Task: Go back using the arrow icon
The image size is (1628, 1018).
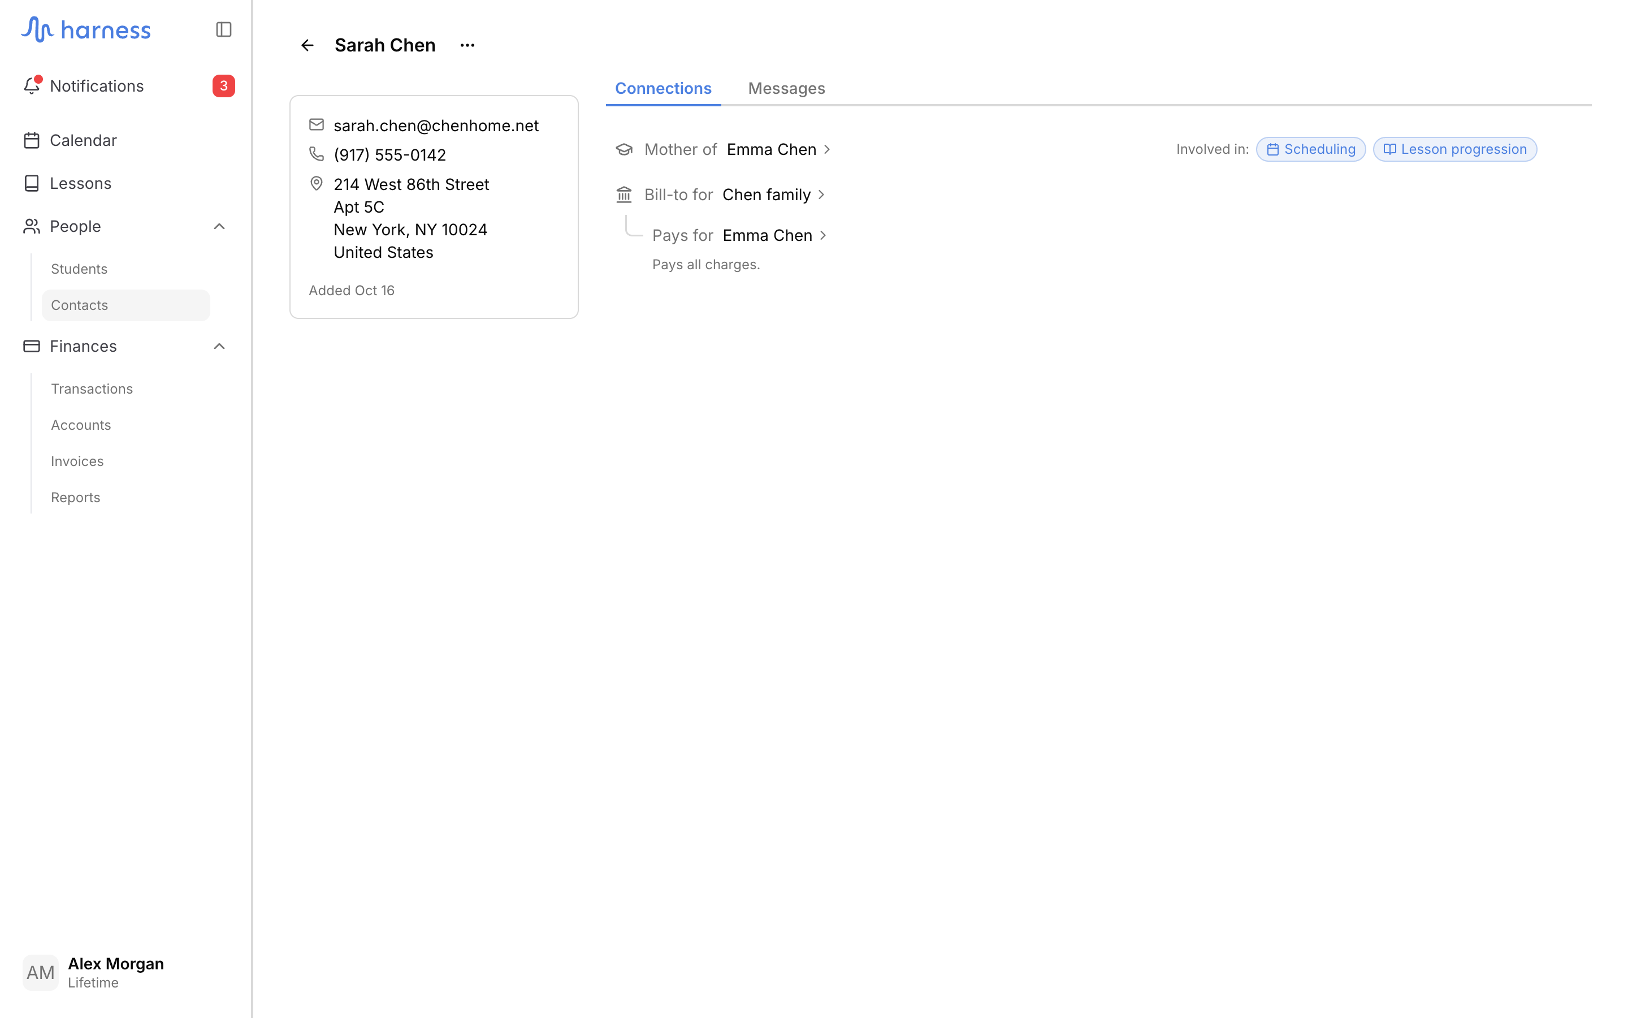Action: point(308,45)
